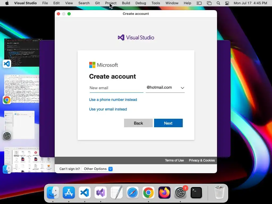272x204 pixels.
Task: Switch to the Chrome window thumbnail
Action: [22, 89]
